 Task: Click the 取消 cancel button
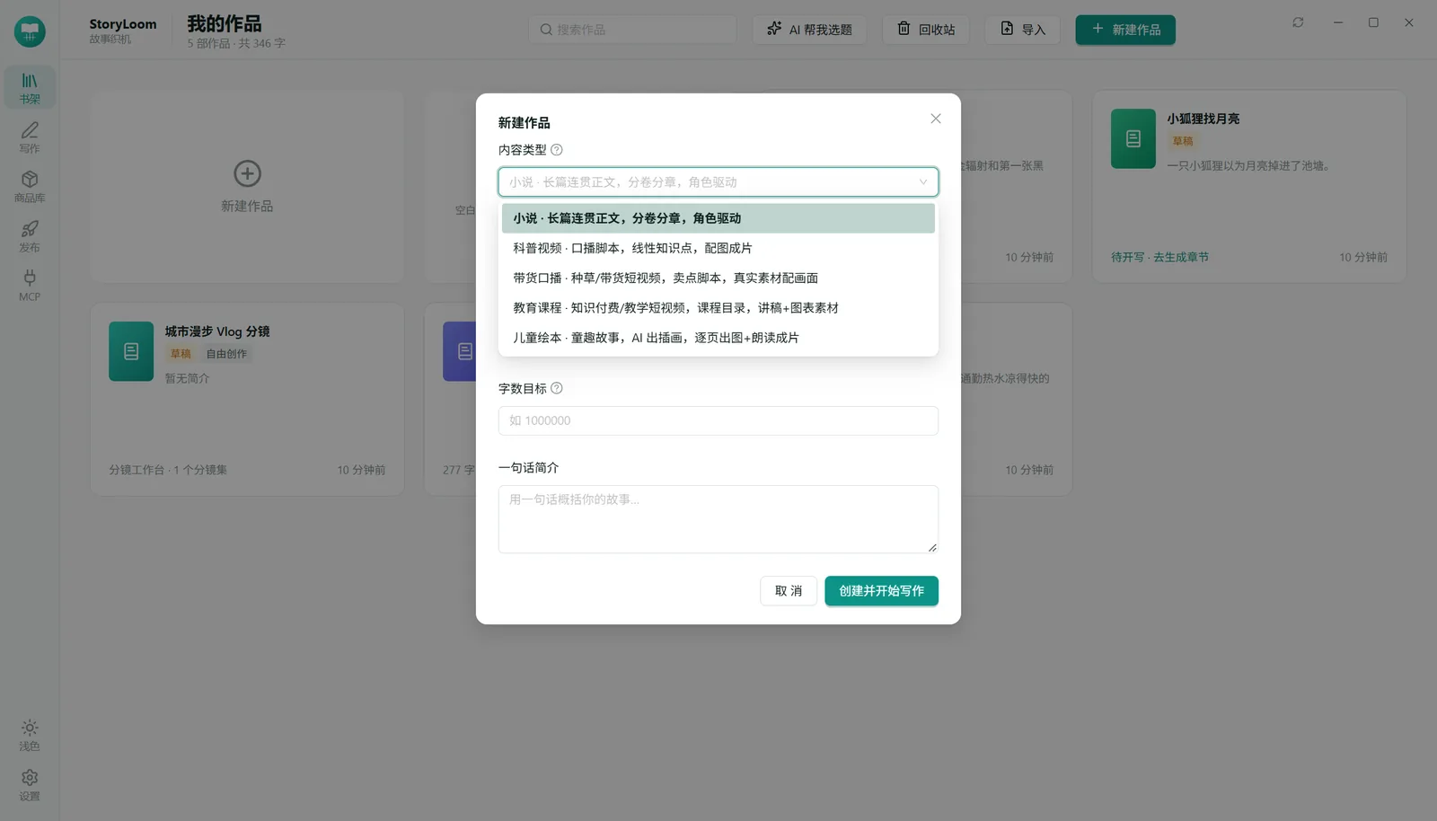point(789,591)
